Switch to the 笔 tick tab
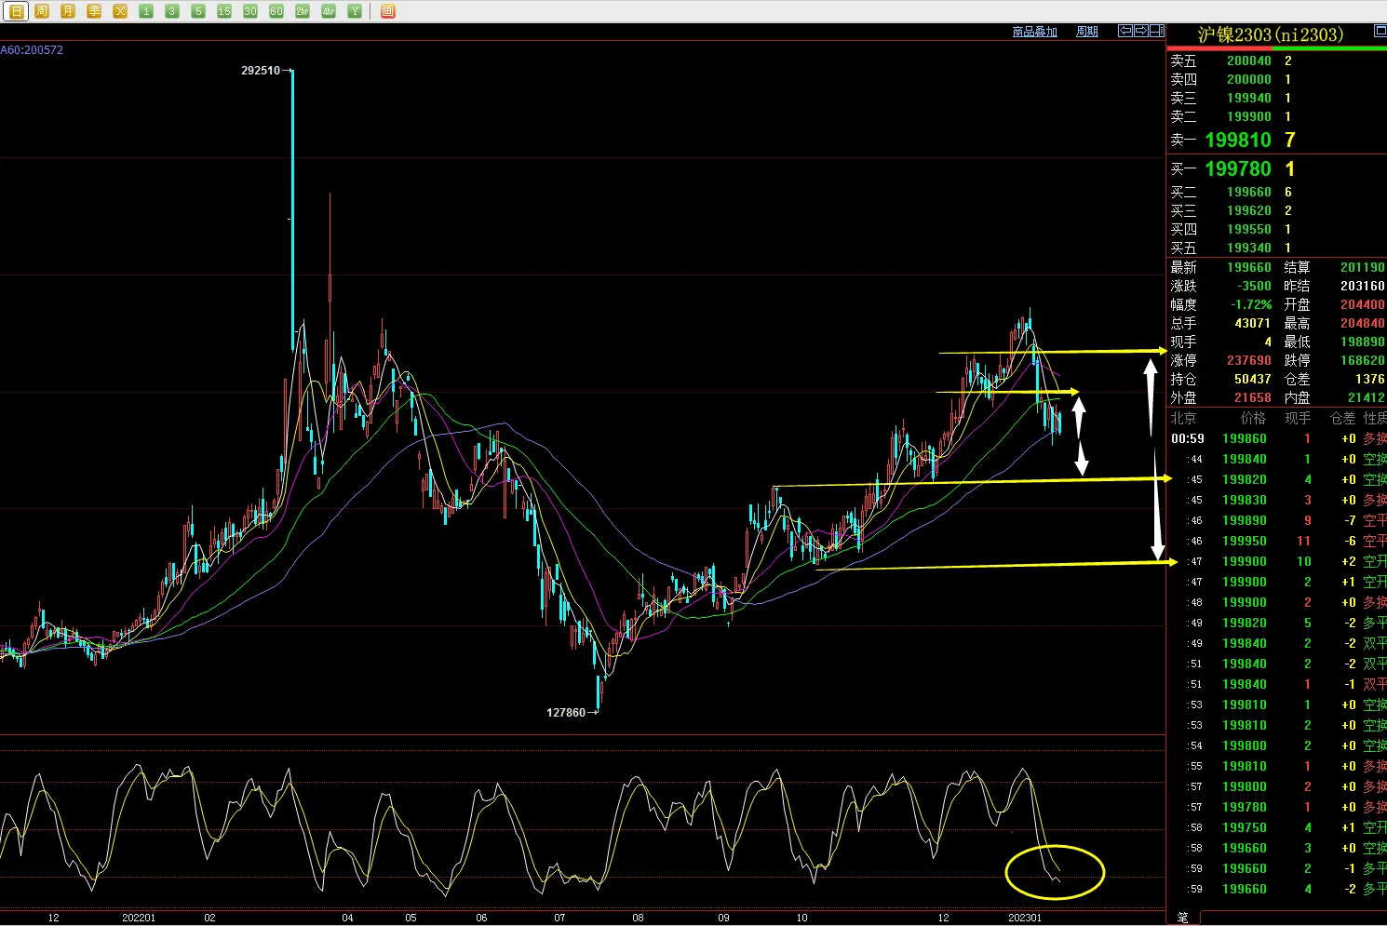1387x926 pixels. pos(1182,918)
